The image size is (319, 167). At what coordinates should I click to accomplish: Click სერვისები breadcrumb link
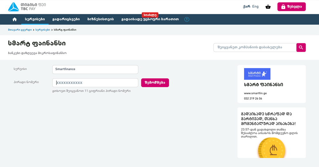click(x=43, y=30)
